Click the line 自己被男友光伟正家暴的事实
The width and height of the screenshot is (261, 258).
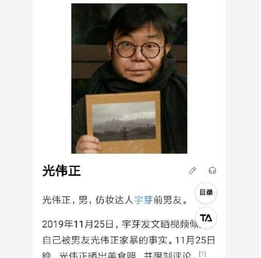pos(105,240)
